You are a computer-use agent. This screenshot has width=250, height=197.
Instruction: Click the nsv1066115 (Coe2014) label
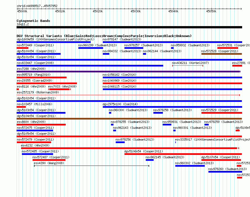(119, 86)
